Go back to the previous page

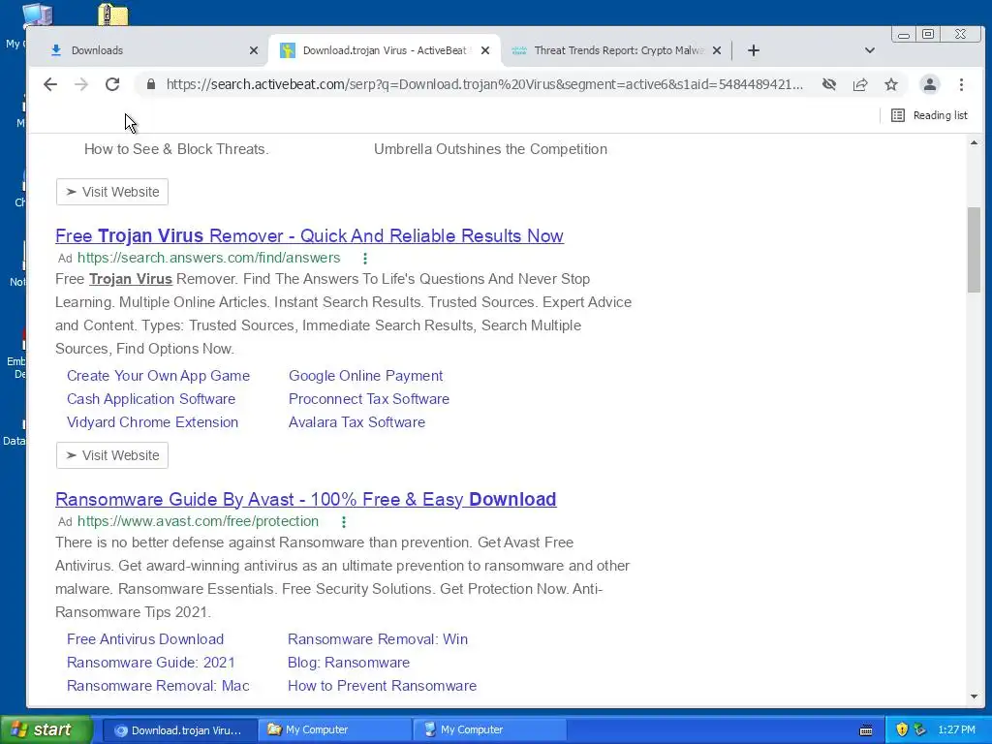[x=50, y=84]
